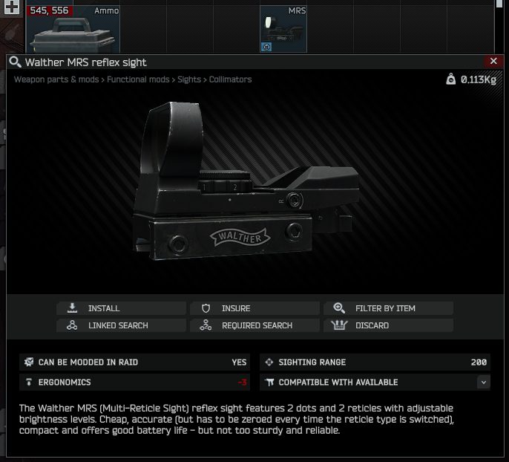Open the Weapon parts & mods breadcrumb
The height and width of the screenshot is (462, 509).
click(56, 79)
